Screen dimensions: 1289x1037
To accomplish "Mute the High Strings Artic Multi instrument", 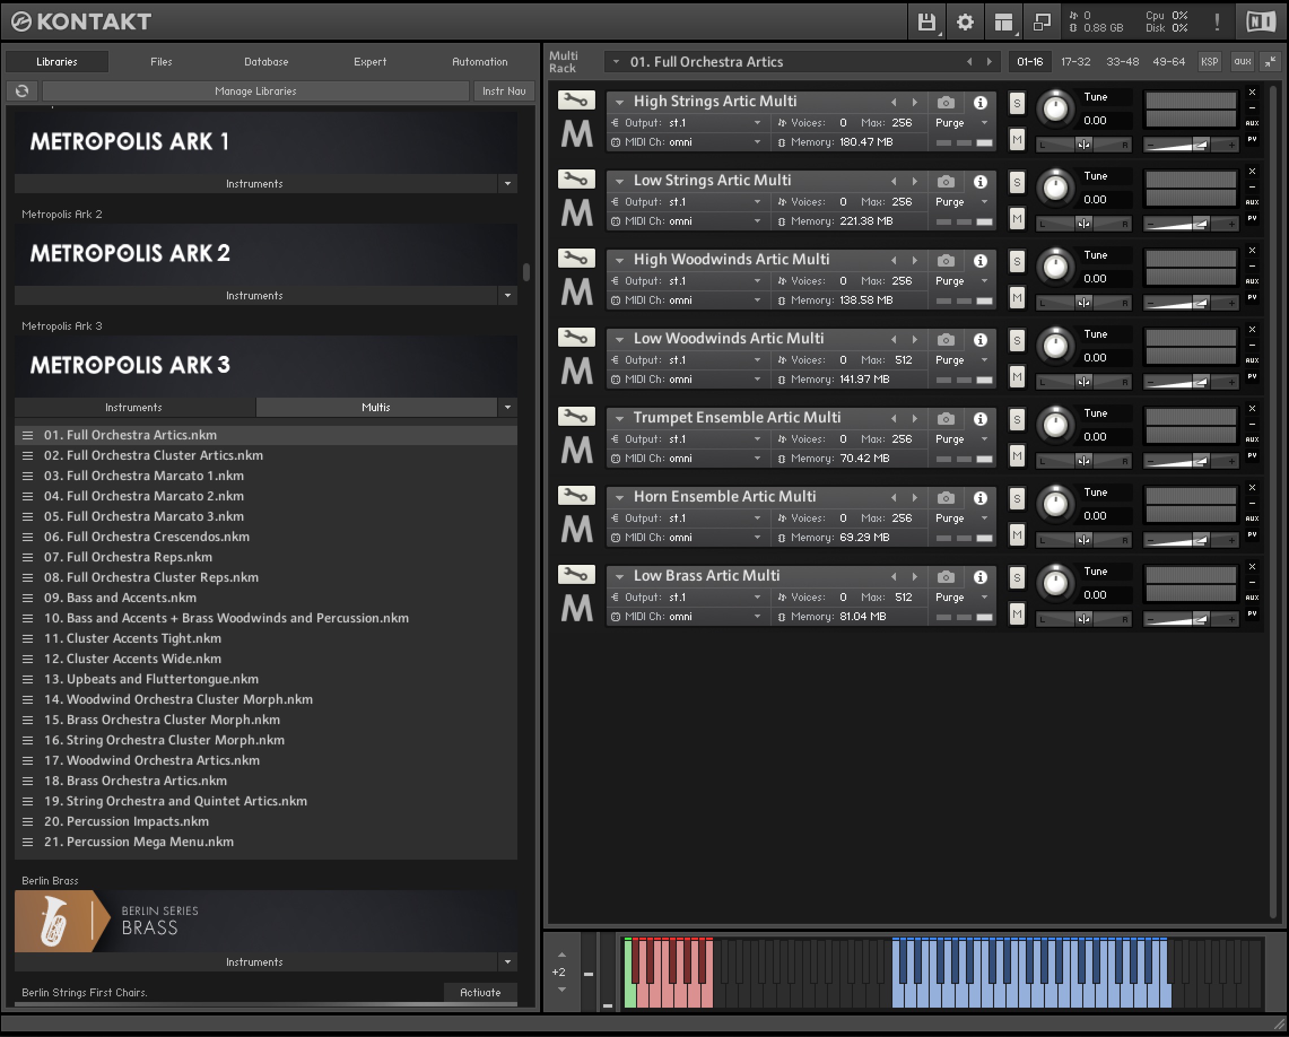I will point(1016,140).
